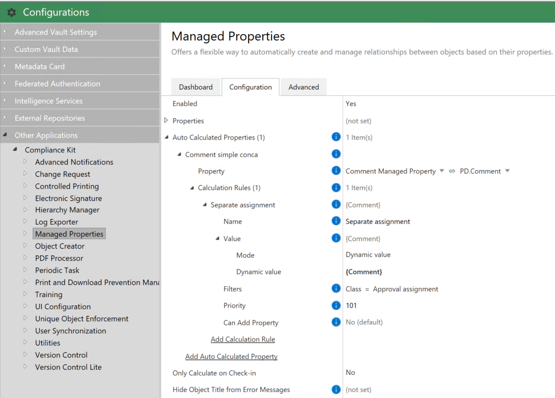Switch to the Advanced tab
555x398 pixels.
pyautogui.click(x=303, y=87)
